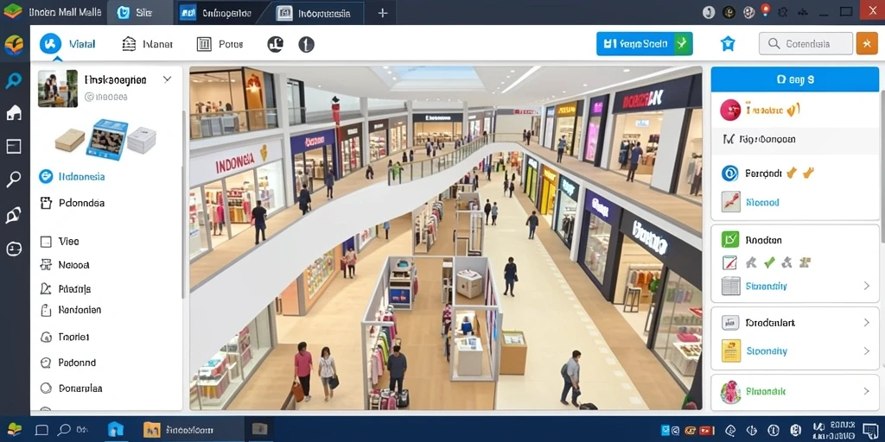
Task: Open the window-layout icon in left sidebar
Action: pos(14,146)
